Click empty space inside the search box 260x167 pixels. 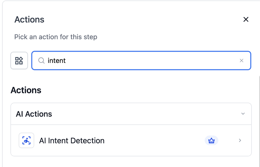(x=149, y=61)
